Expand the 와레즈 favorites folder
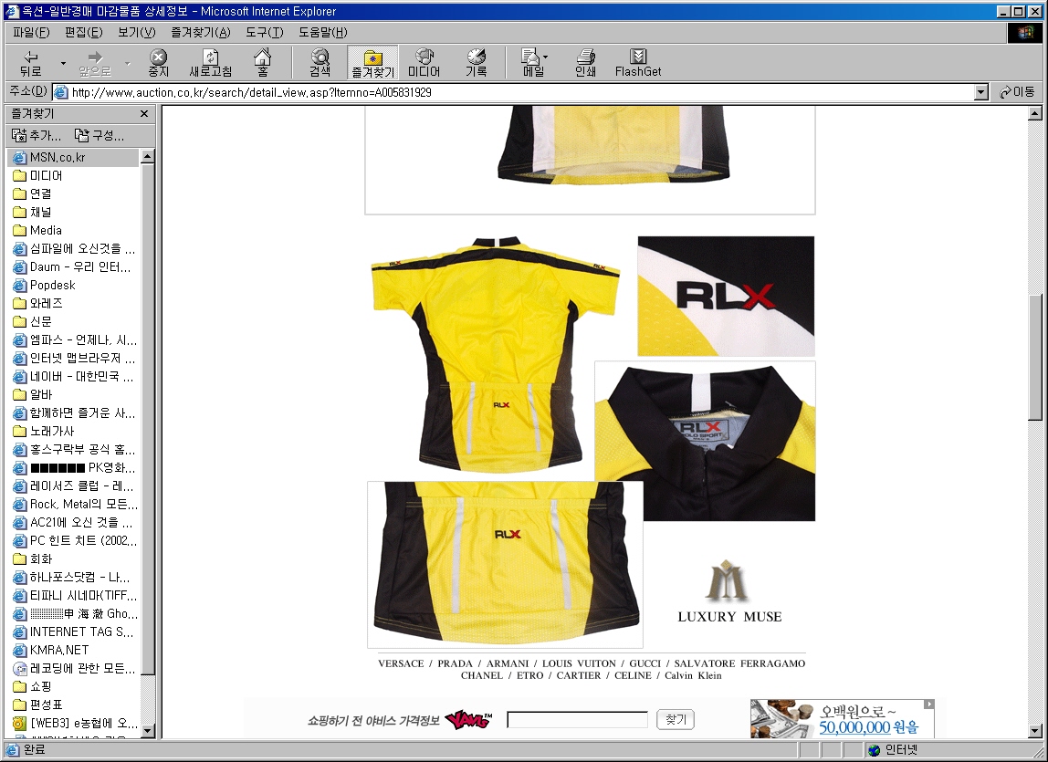 click(x=38, y=303)
